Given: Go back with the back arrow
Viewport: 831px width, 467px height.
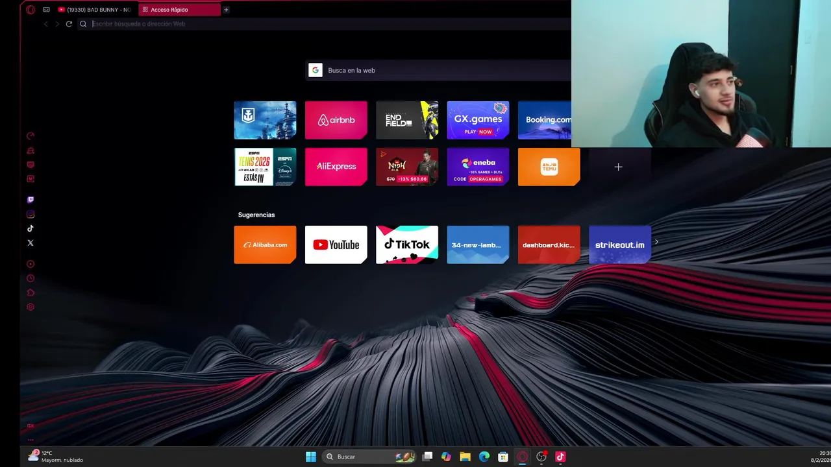Looking at the screenshot, I should tap(45, 24).
